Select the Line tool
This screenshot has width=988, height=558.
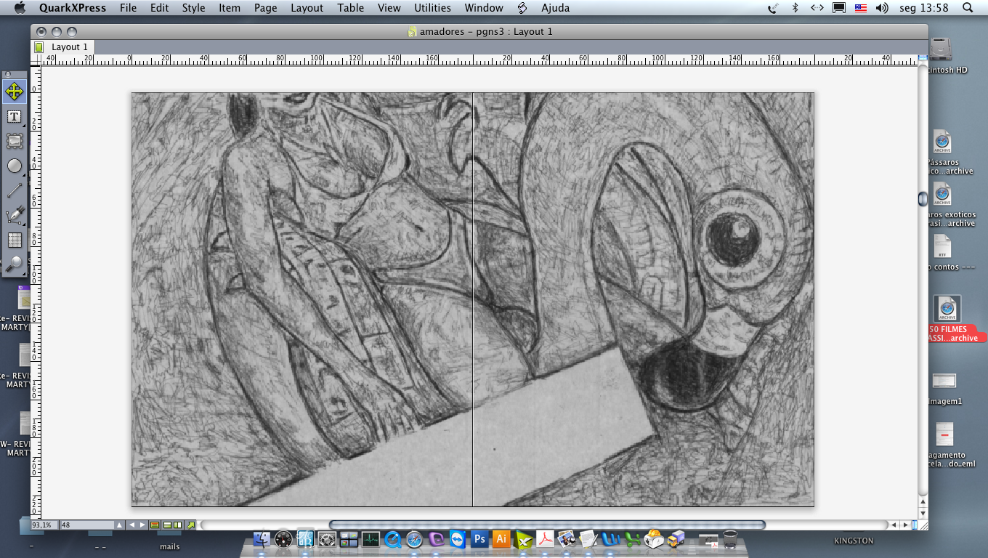click(15, 190)
